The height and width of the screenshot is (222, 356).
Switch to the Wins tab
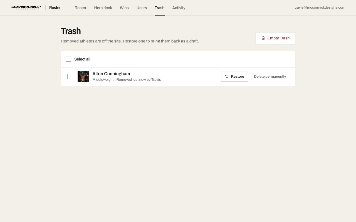[x=124, y=8]
